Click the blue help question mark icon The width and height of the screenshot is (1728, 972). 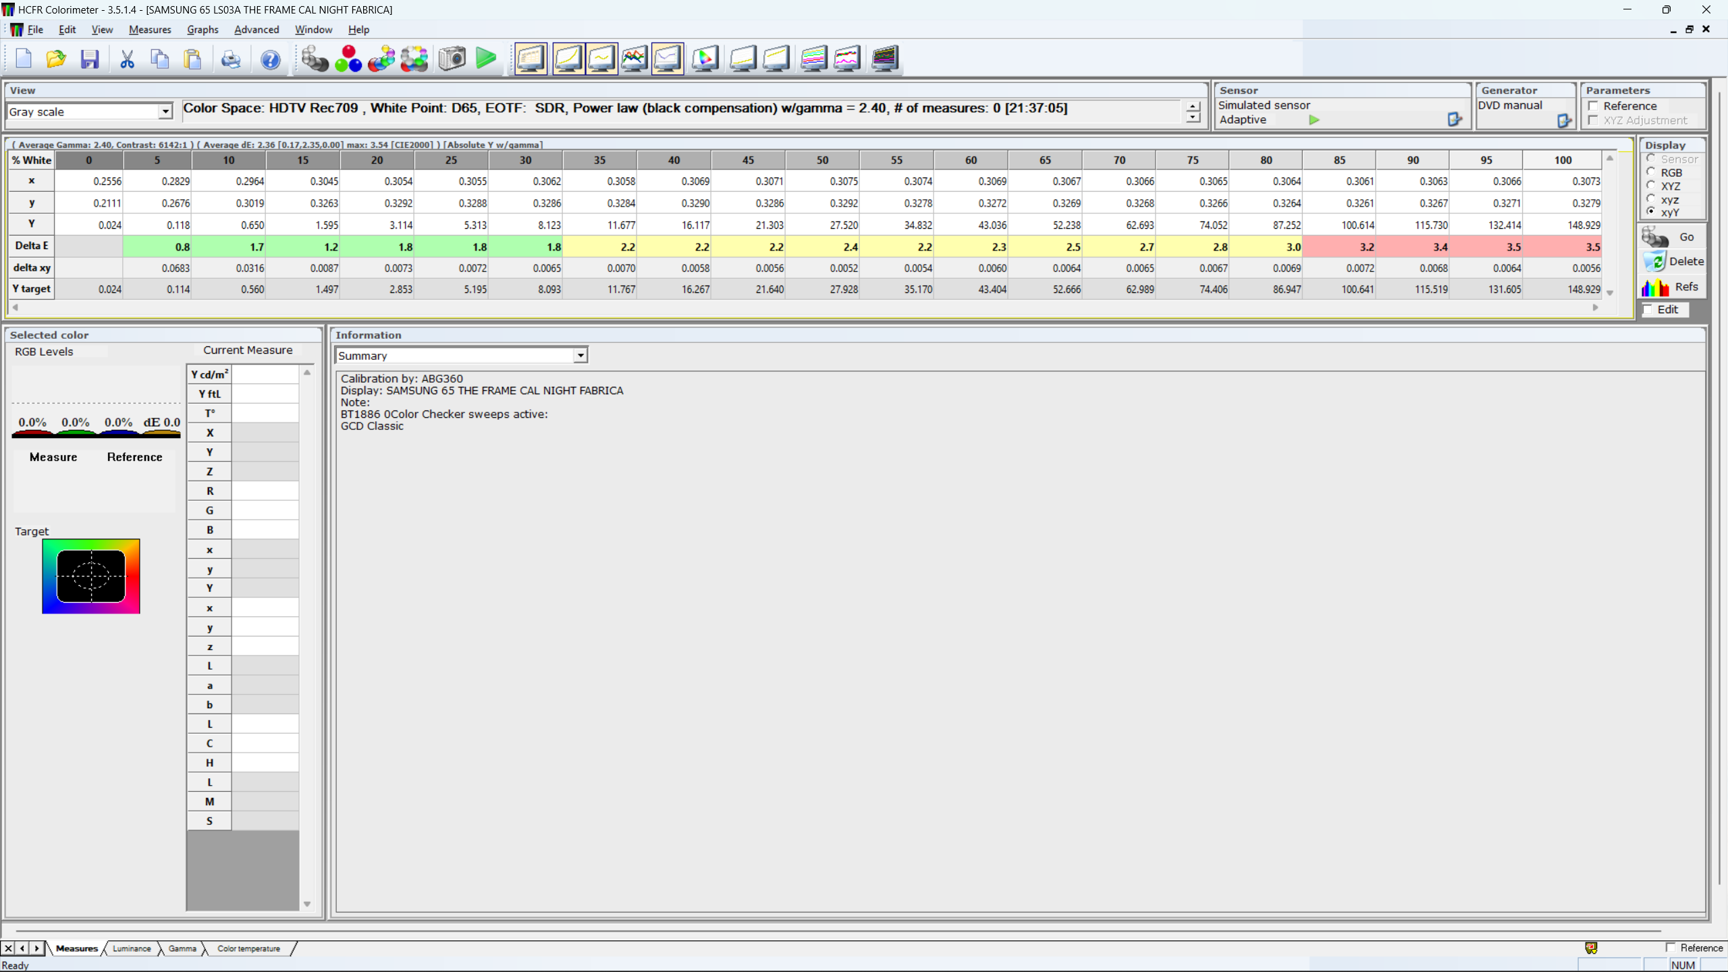(270, 59)
